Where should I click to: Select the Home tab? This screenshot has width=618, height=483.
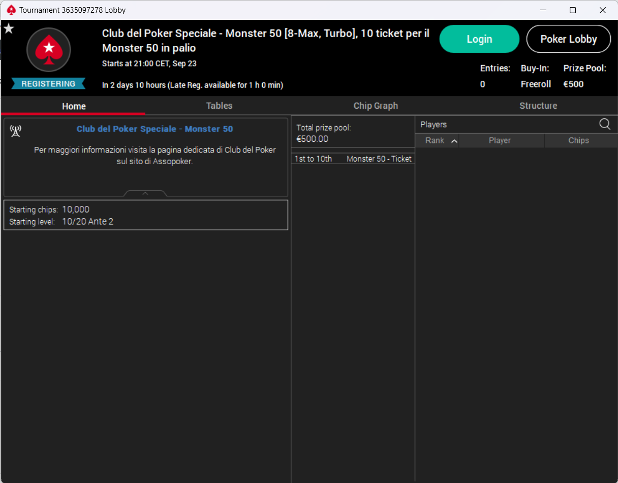tap(74, 106)
